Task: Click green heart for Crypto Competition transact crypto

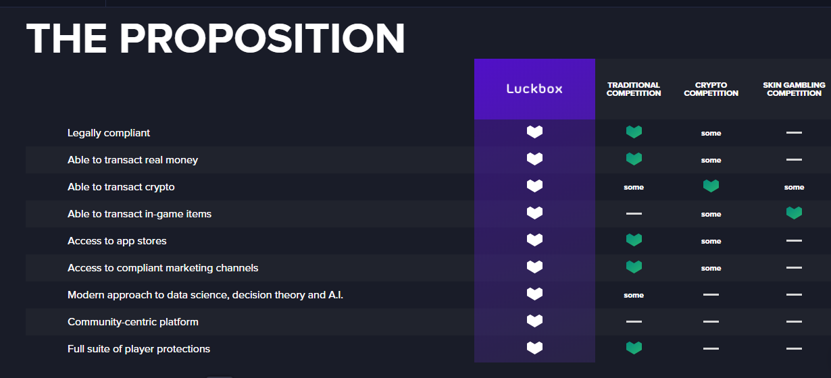Action: (x=711, y=186)
